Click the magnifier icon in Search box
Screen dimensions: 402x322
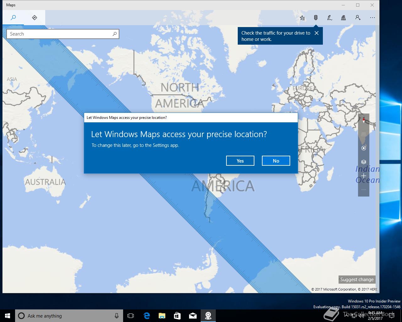115,34
